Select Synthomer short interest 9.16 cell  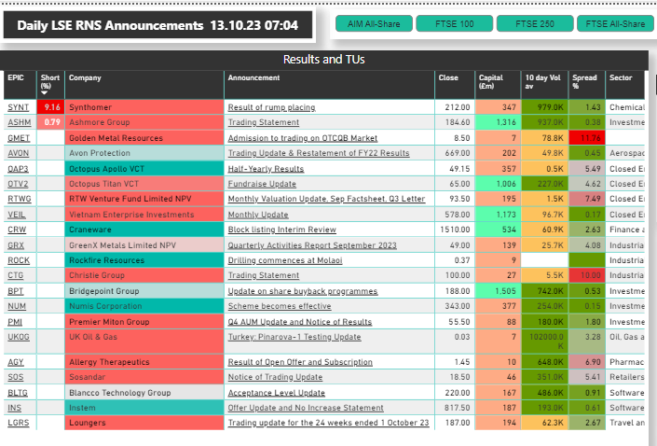coord(50,107)
